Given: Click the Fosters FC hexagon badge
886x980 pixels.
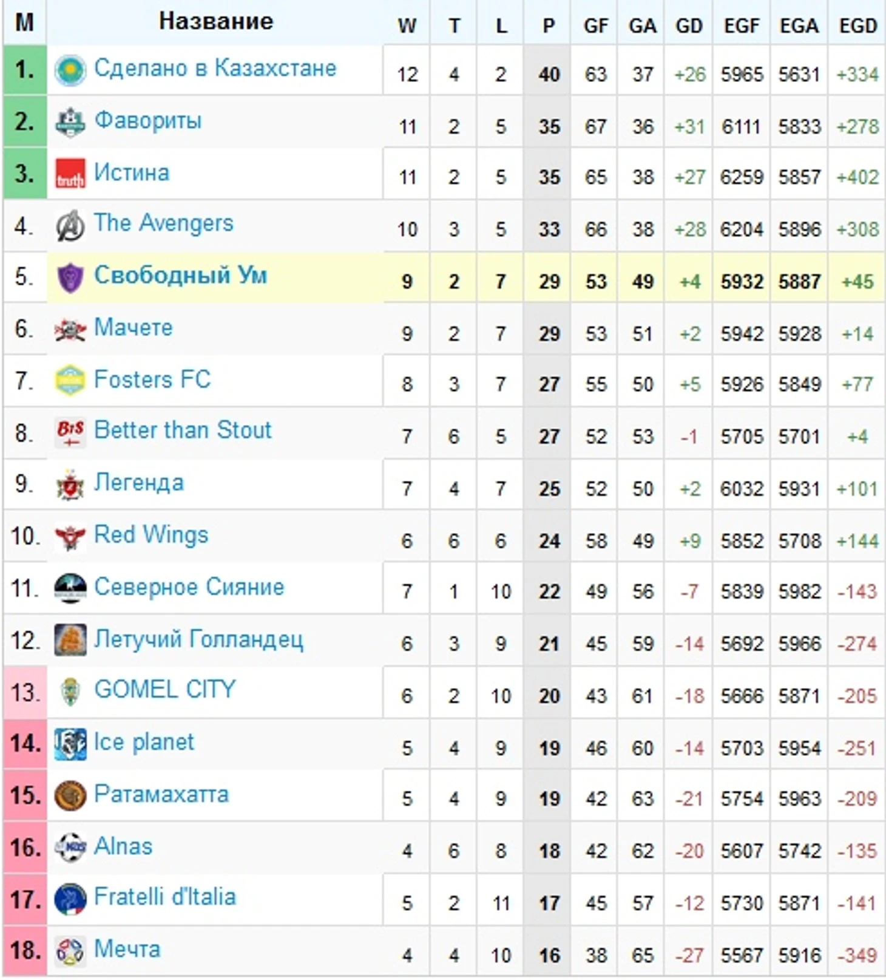Looking at the screenshot, I should (70, 381).
